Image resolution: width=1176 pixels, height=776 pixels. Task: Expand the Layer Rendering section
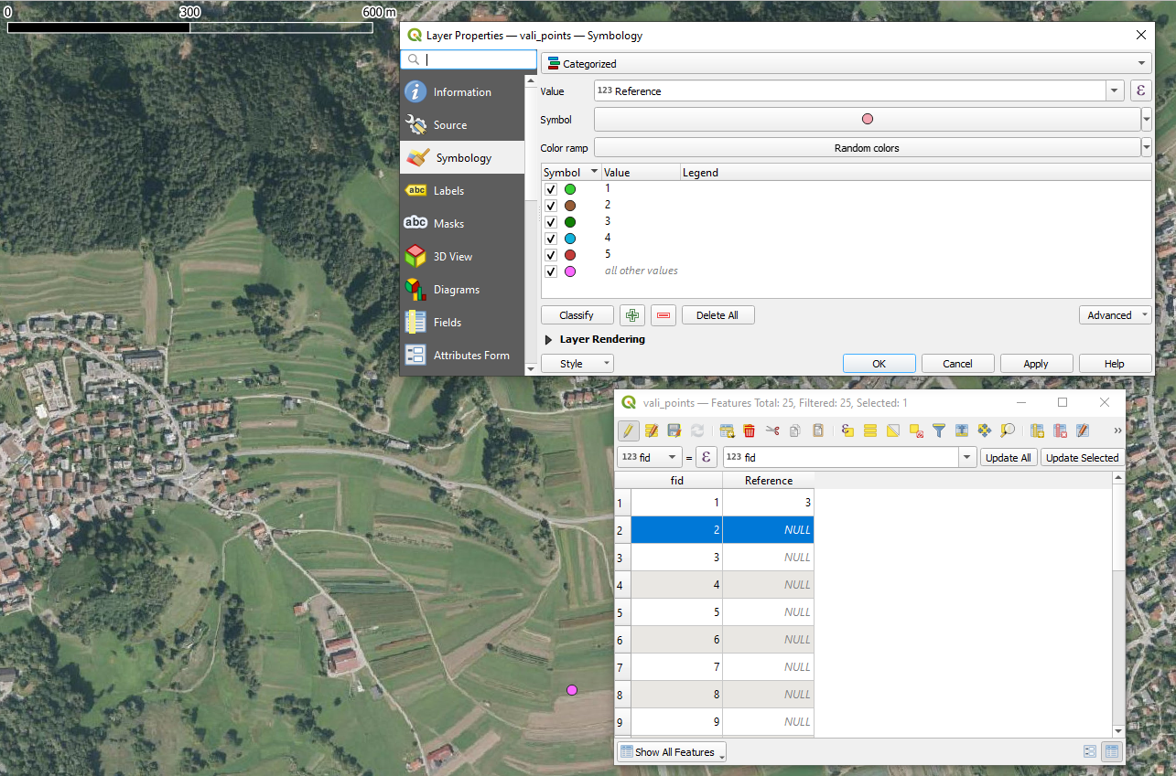(x=549, y=339)
